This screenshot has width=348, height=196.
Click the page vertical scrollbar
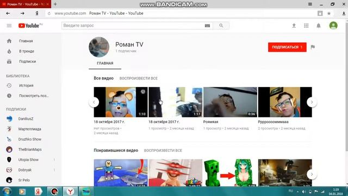[x=346, y=87]
